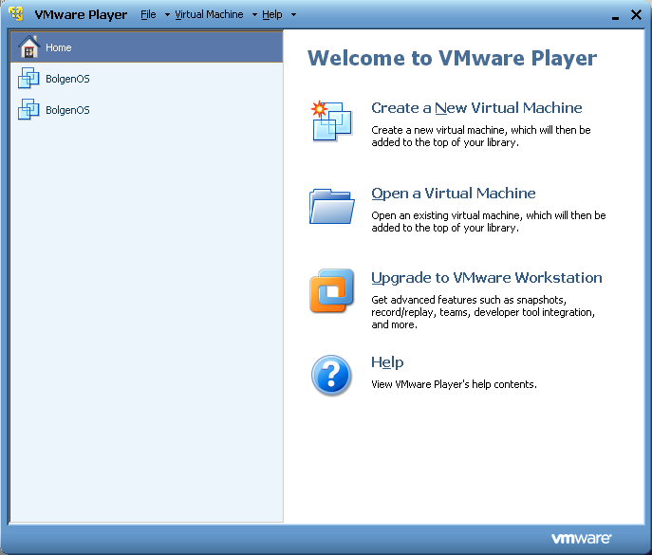The width and height of the screenshot is (652, 555).
Task: Click the 'Open an existing virtual machine' description
Action: [x=489, y=221]
